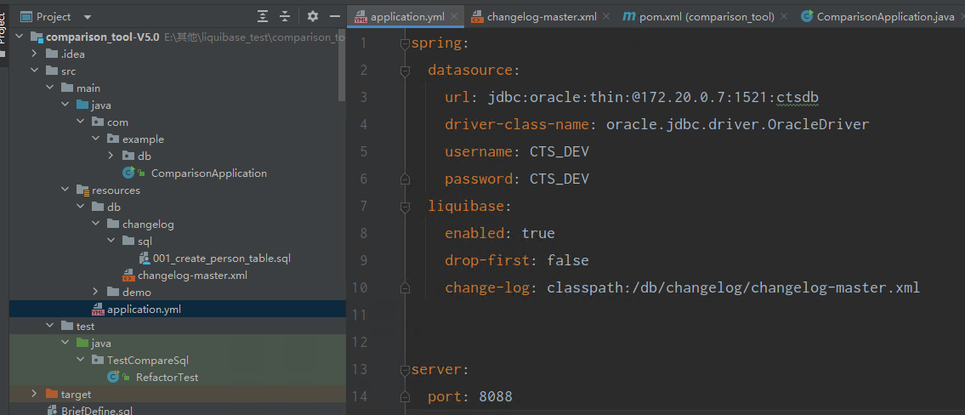
Task: Click the Expand All icon in Project panel
Action: (x=263, y=16)
